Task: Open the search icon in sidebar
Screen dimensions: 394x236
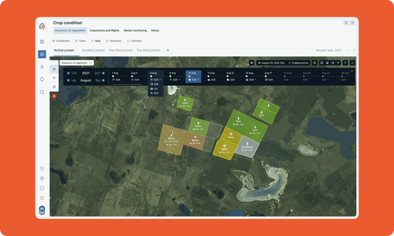Action: [42, 92]
